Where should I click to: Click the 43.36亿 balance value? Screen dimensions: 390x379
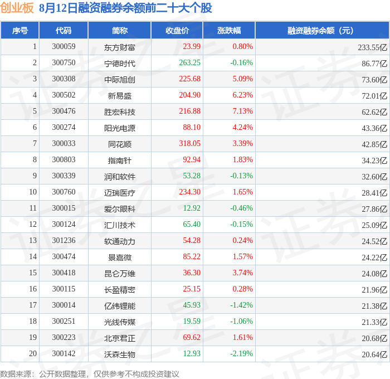pos(374,128)
